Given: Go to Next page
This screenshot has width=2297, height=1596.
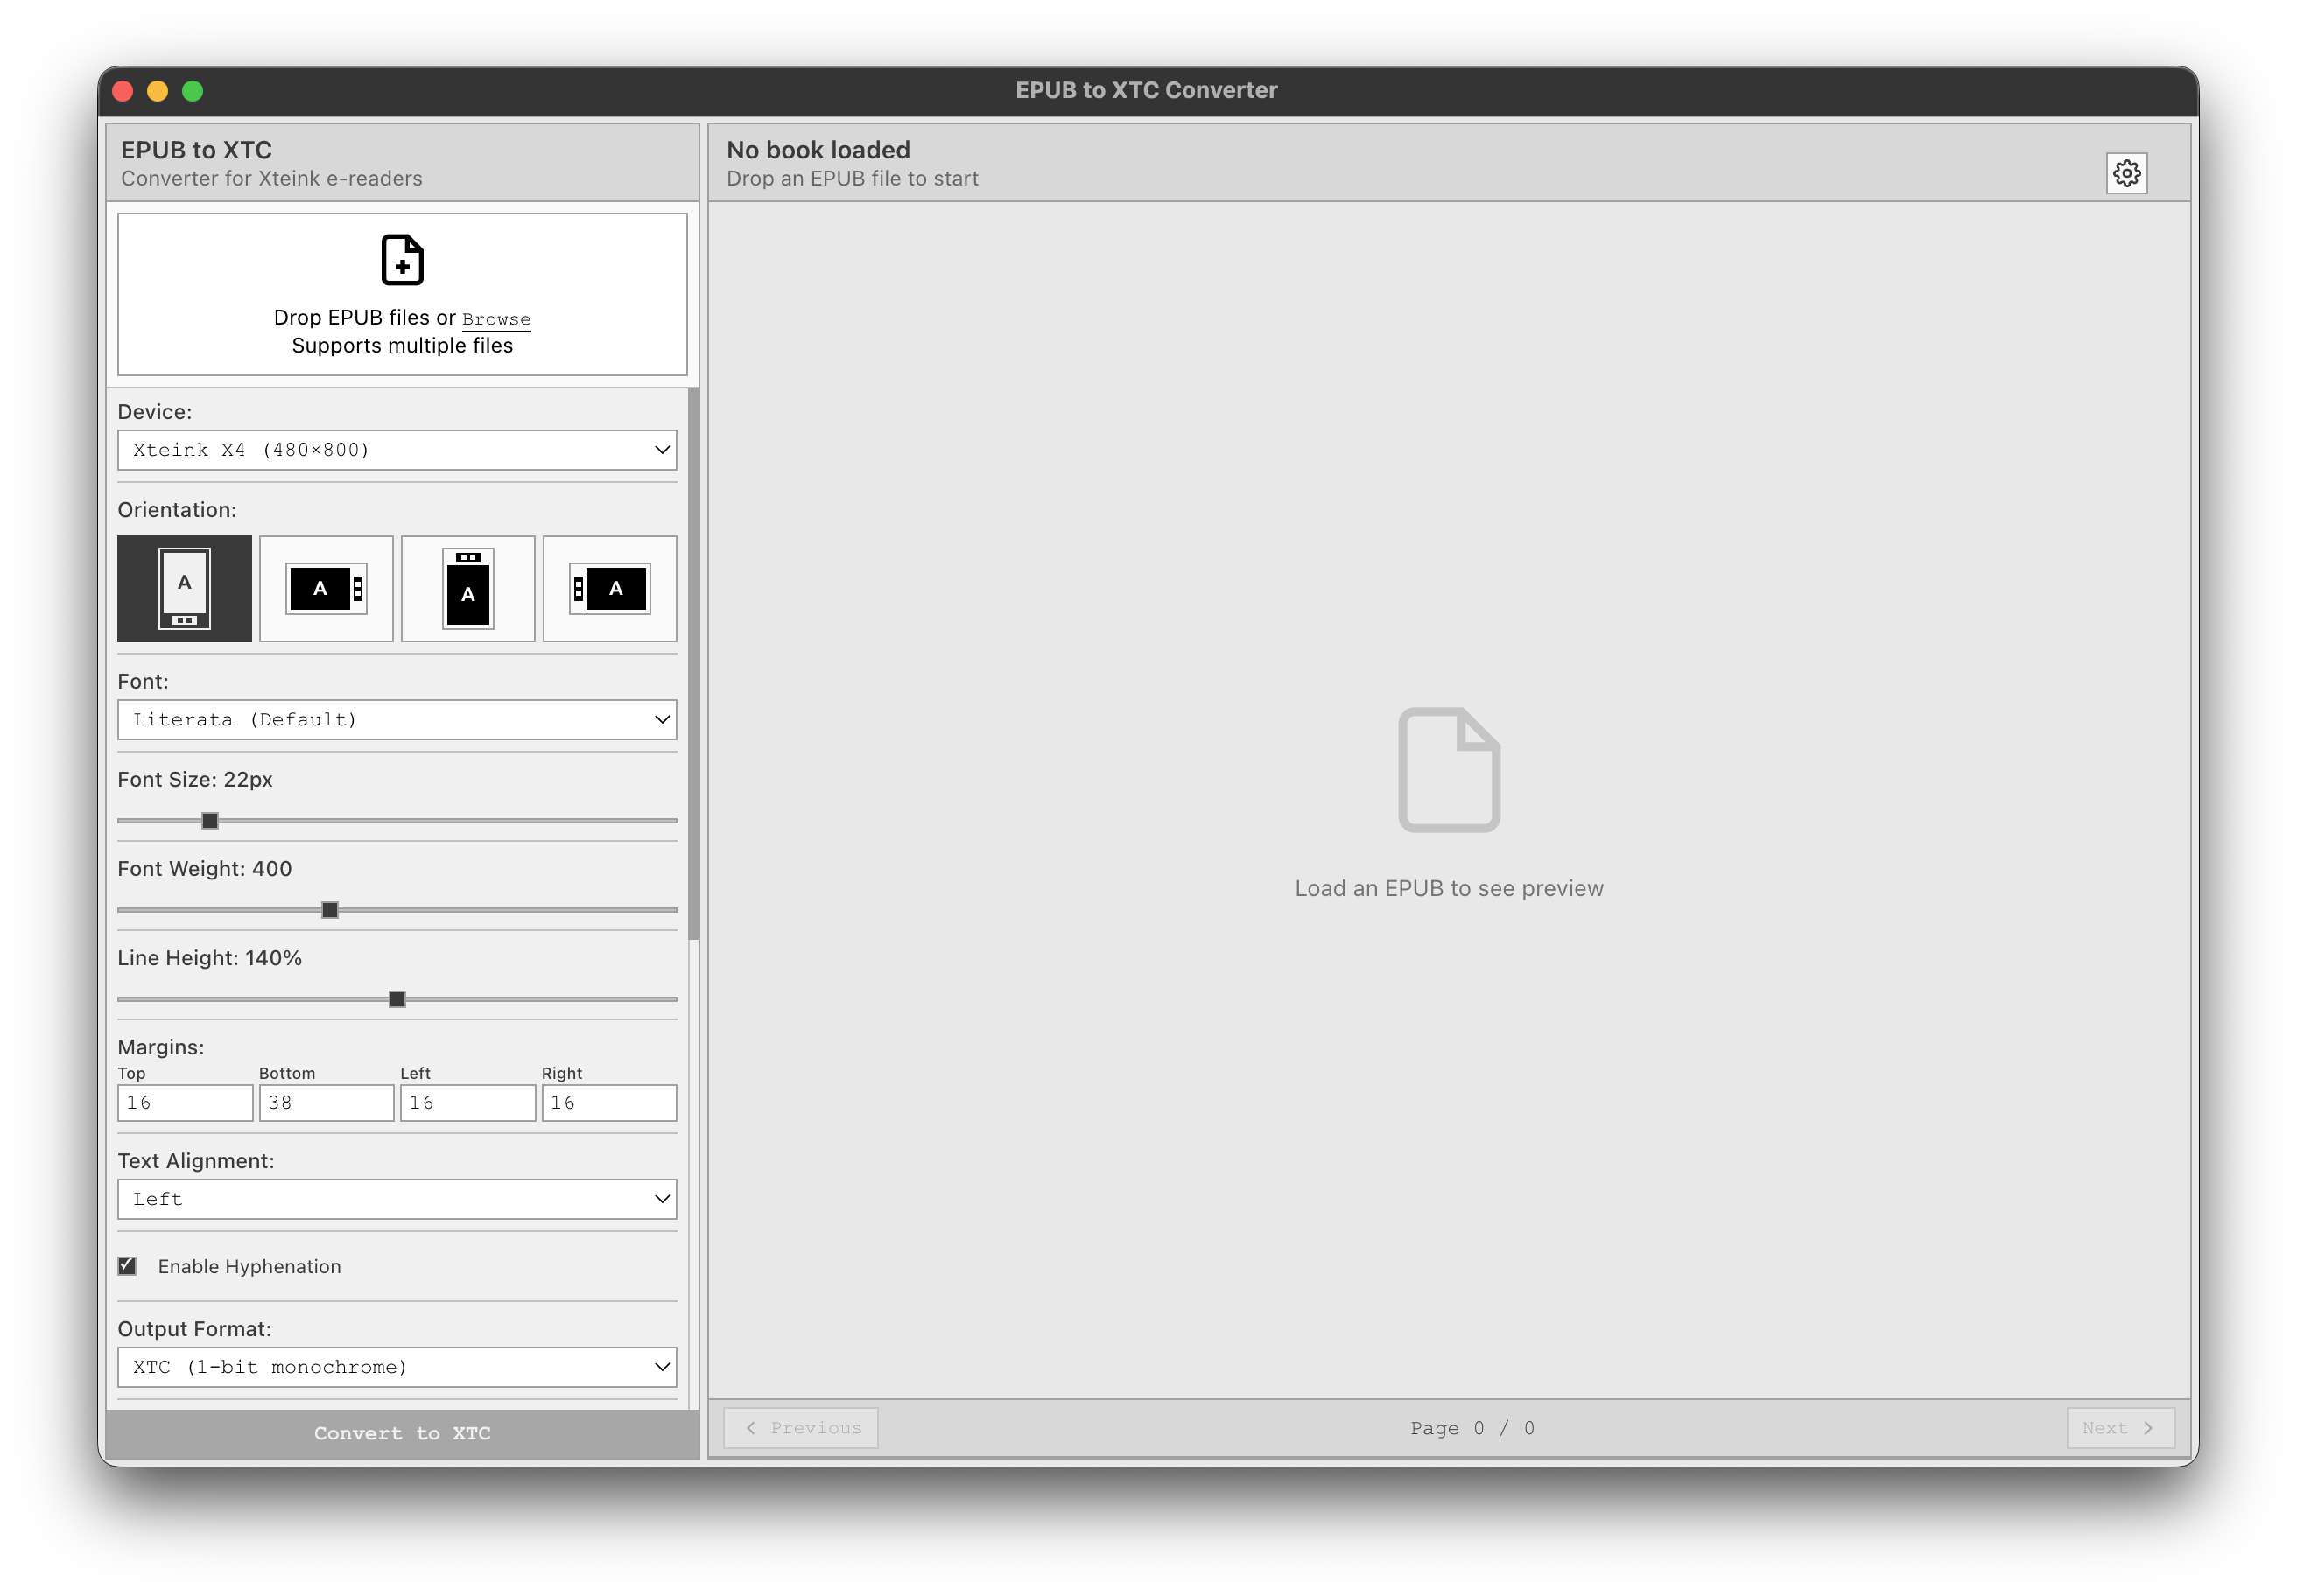Looking at the screenshot, I should (x=2120, y=1428).
